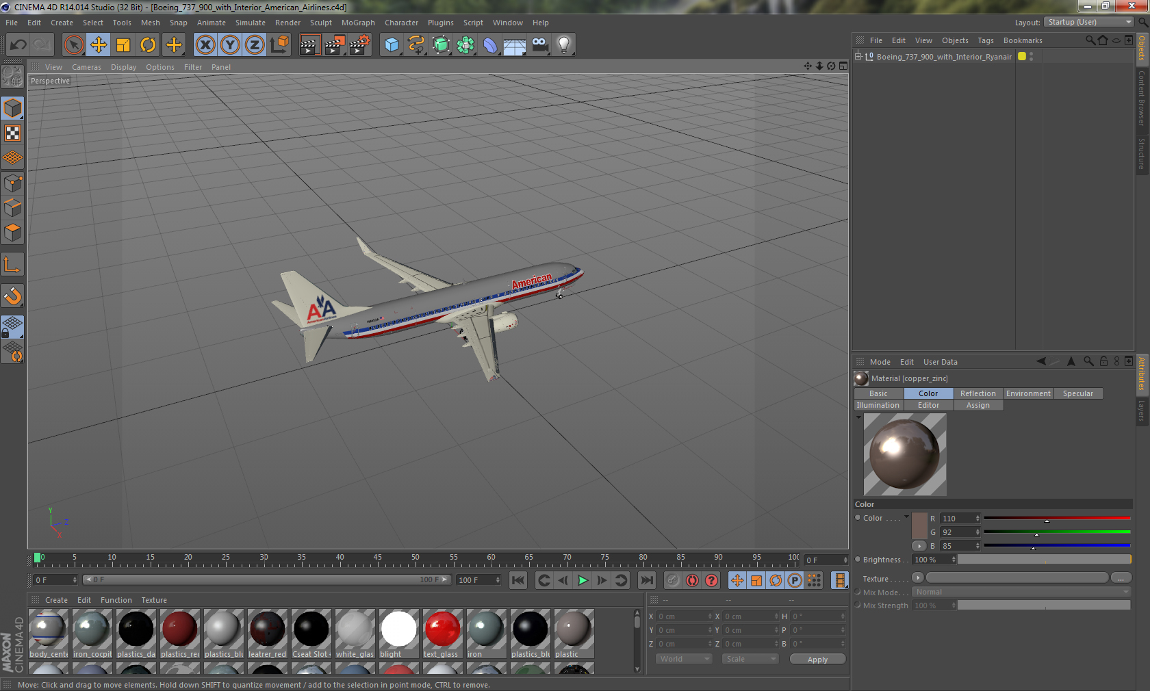Click the Assign tab

[977, 405]
